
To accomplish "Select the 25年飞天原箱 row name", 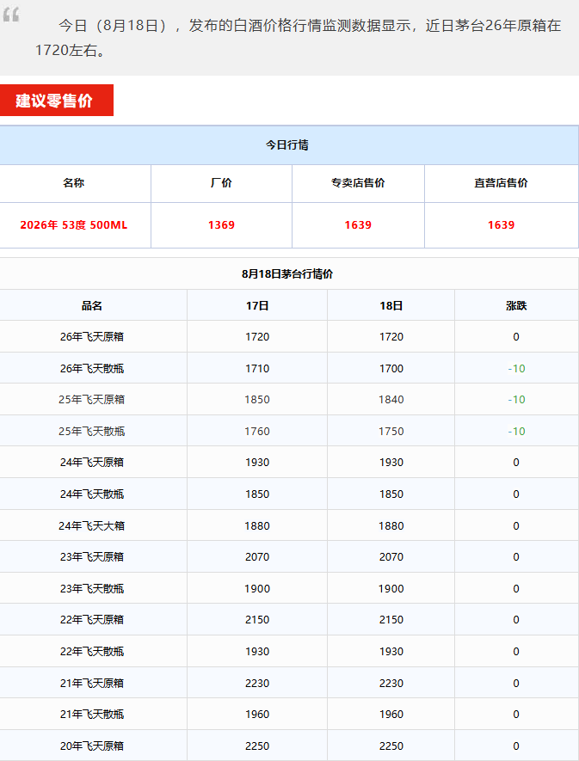I will pos(92,400).
